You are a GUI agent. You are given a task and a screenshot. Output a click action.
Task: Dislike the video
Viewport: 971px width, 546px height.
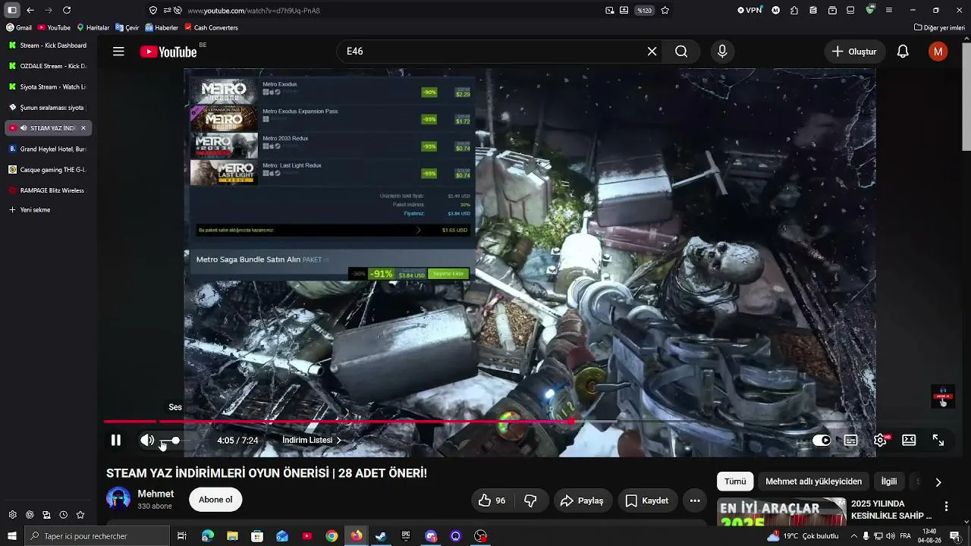point(531,500)
